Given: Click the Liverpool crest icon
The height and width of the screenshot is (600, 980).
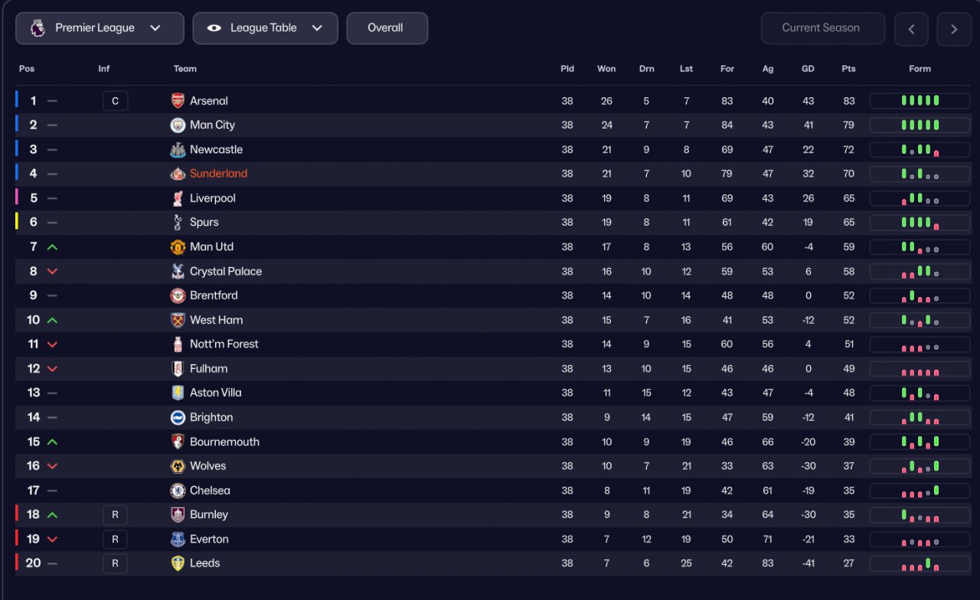Looking at the screenshot, I should [x=178, y=198].
